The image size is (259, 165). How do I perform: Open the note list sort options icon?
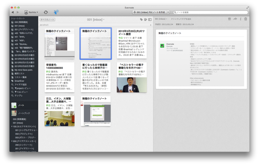145,19
